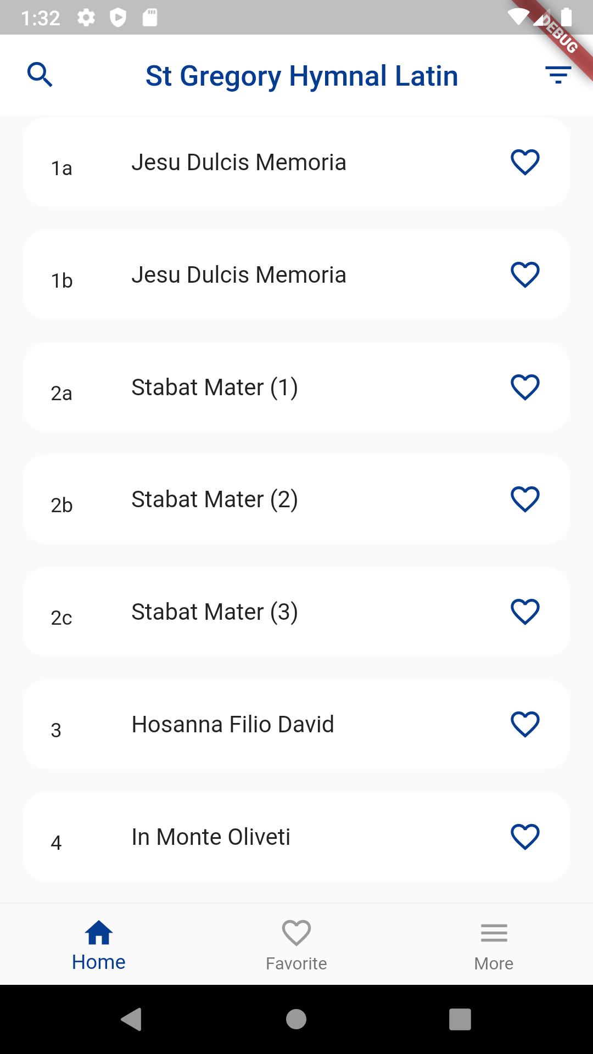Tap the Android back navigation button

[x=131, y=1019]
